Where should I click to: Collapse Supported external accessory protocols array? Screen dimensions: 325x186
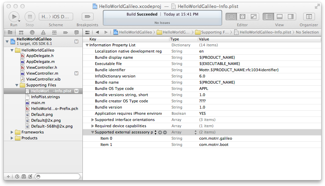point(93,132)
